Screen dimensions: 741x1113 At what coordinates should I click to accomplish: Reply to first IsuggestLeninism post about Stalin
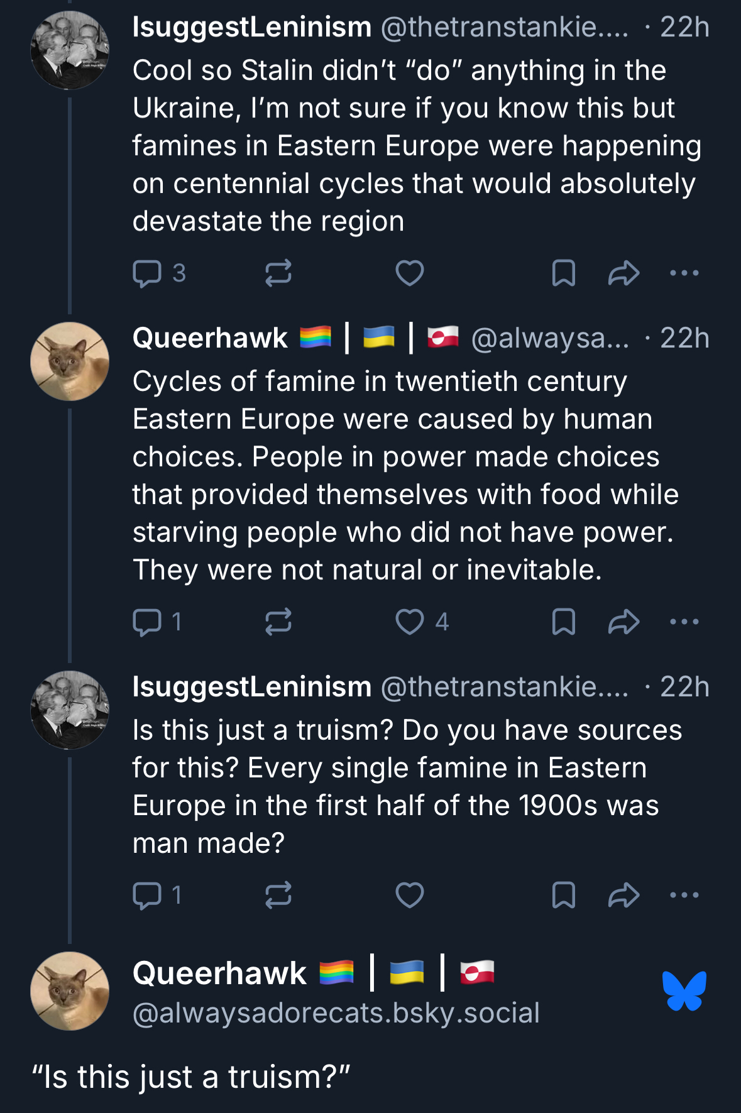(147, 273)
